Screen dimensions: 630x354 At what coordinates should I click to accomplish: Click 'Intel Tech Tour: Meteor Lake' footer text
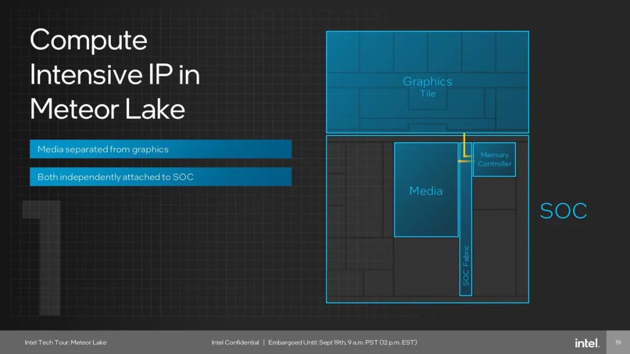pyautogui.click(x=65, y=342)
